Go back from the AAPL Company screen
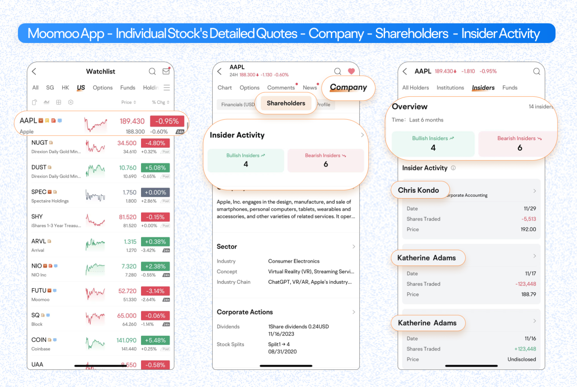 [219, 71]
